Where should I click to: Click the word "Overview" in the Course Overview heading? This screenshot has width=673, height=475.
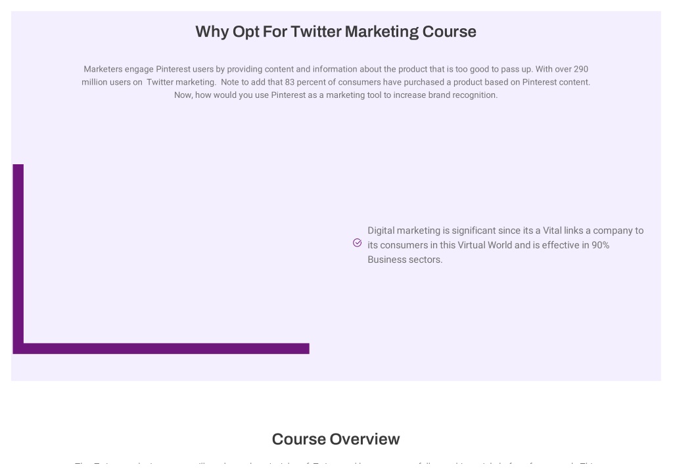[x=365, y=439]
